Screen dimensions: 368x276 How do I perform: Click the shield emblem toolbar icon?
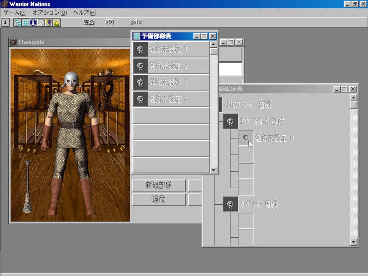click(x=48, y=22)
